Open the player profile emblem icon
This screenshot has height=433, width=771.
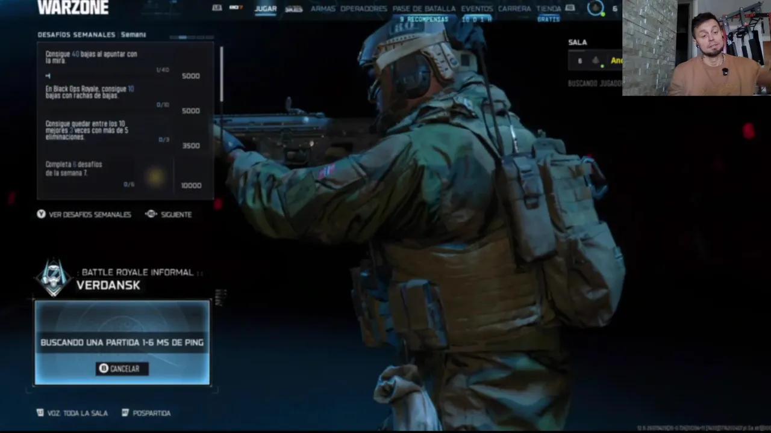[x=595, y=8]
